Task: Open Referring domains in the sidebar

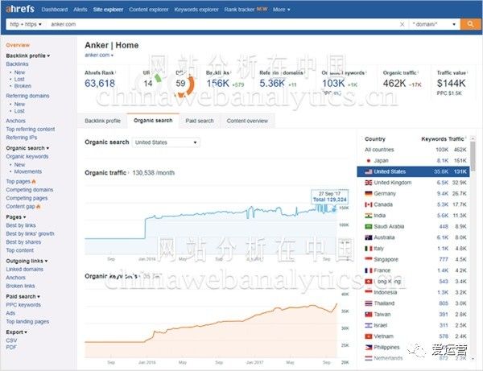Action: point(27,96)
